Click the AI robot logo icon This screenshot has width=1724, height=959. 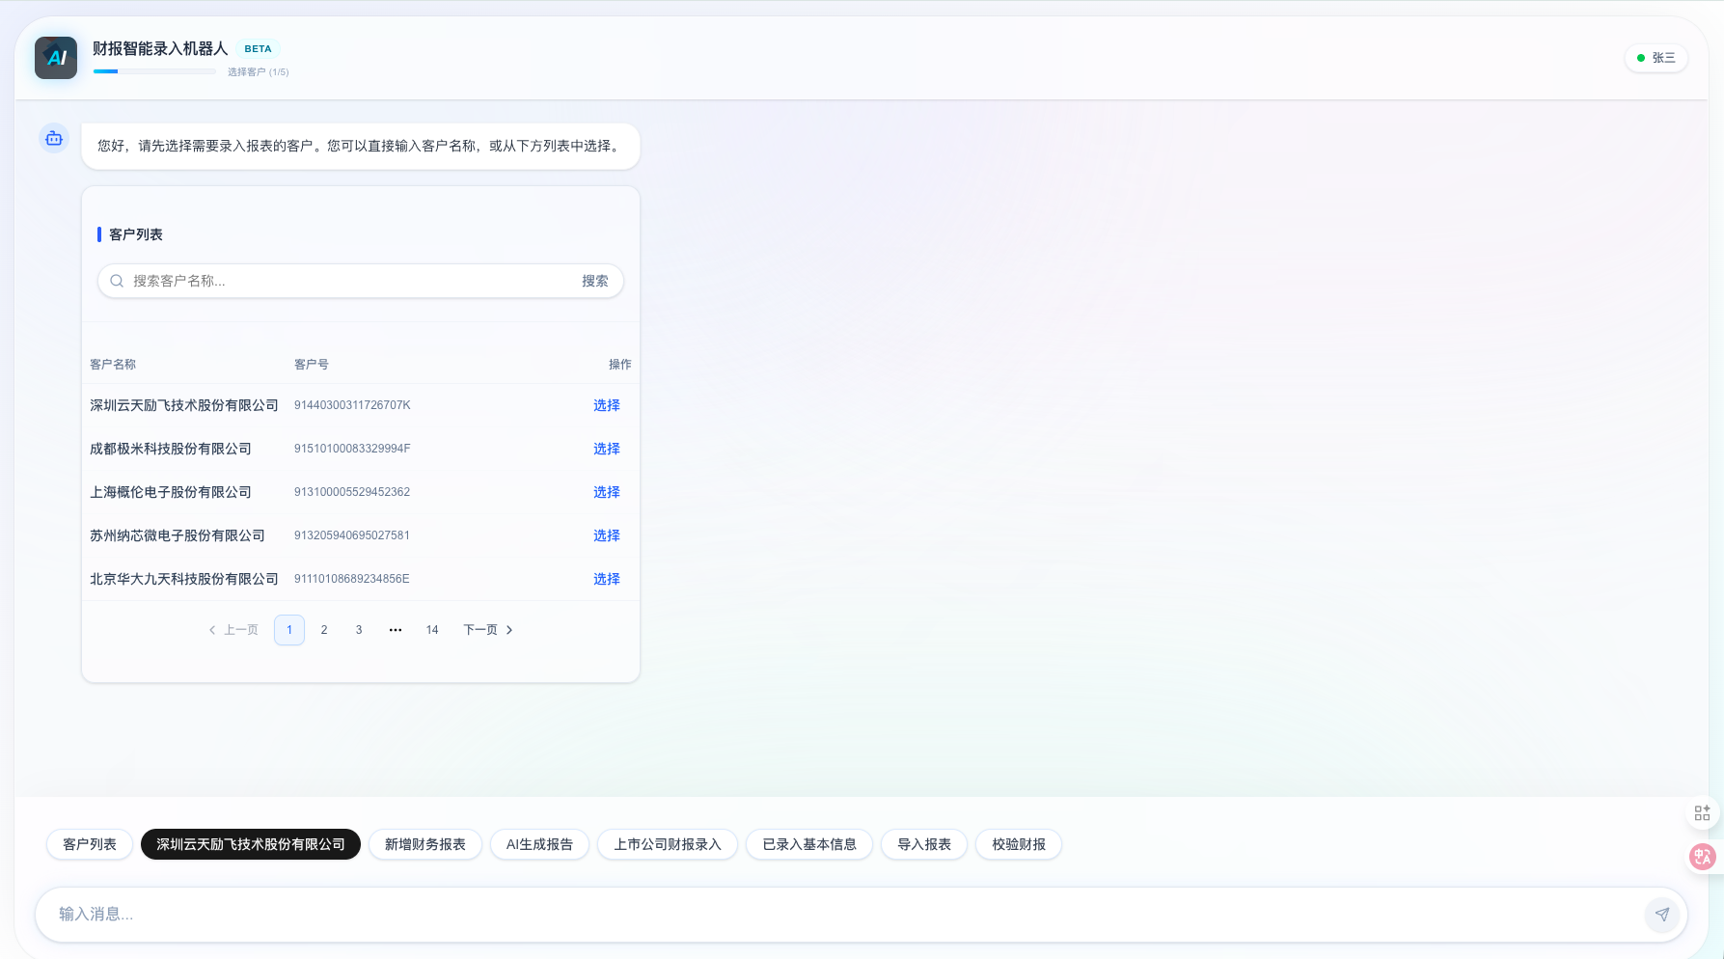click(x=56, y=58)
